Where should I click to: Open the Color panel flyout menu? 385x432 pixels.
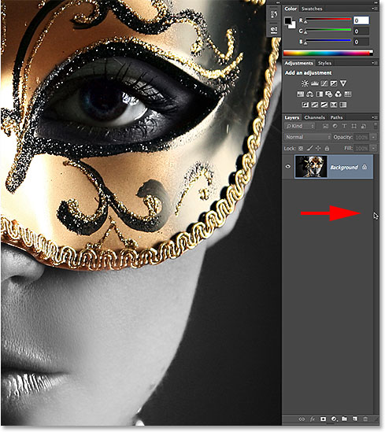point(375,9)
